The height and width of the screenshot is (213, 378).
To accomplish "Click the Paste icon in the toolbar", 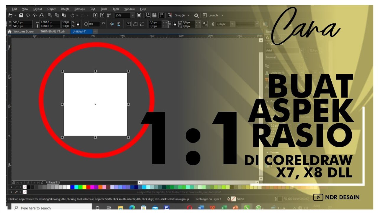I will [64, 15].
